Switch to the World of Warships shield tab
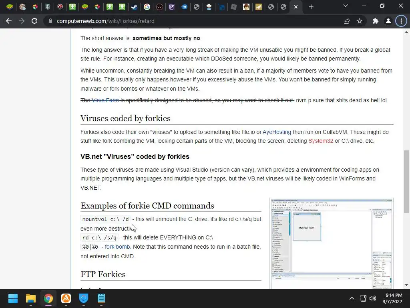410x308 pixels. click(x=48, y=7)
